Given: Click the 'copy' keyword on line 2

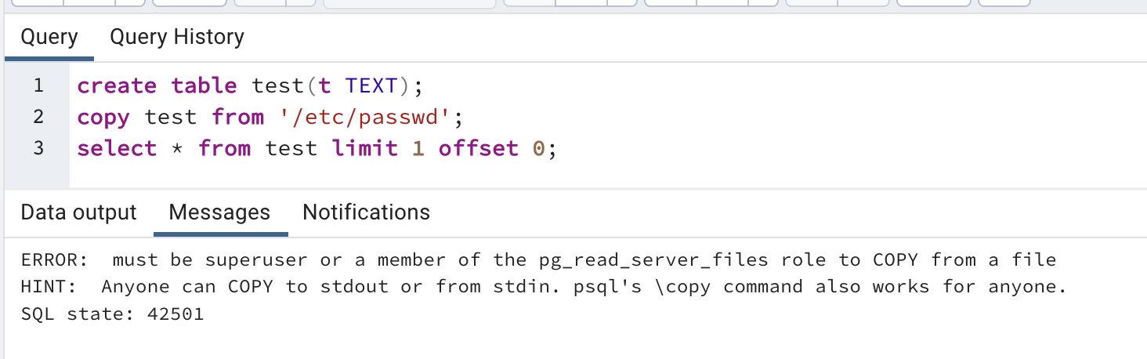Looking at the screenshot, I should point(103,118).
